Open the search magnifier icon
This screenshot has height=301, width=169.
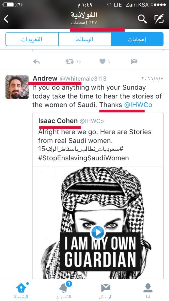[x=142, y=19]
